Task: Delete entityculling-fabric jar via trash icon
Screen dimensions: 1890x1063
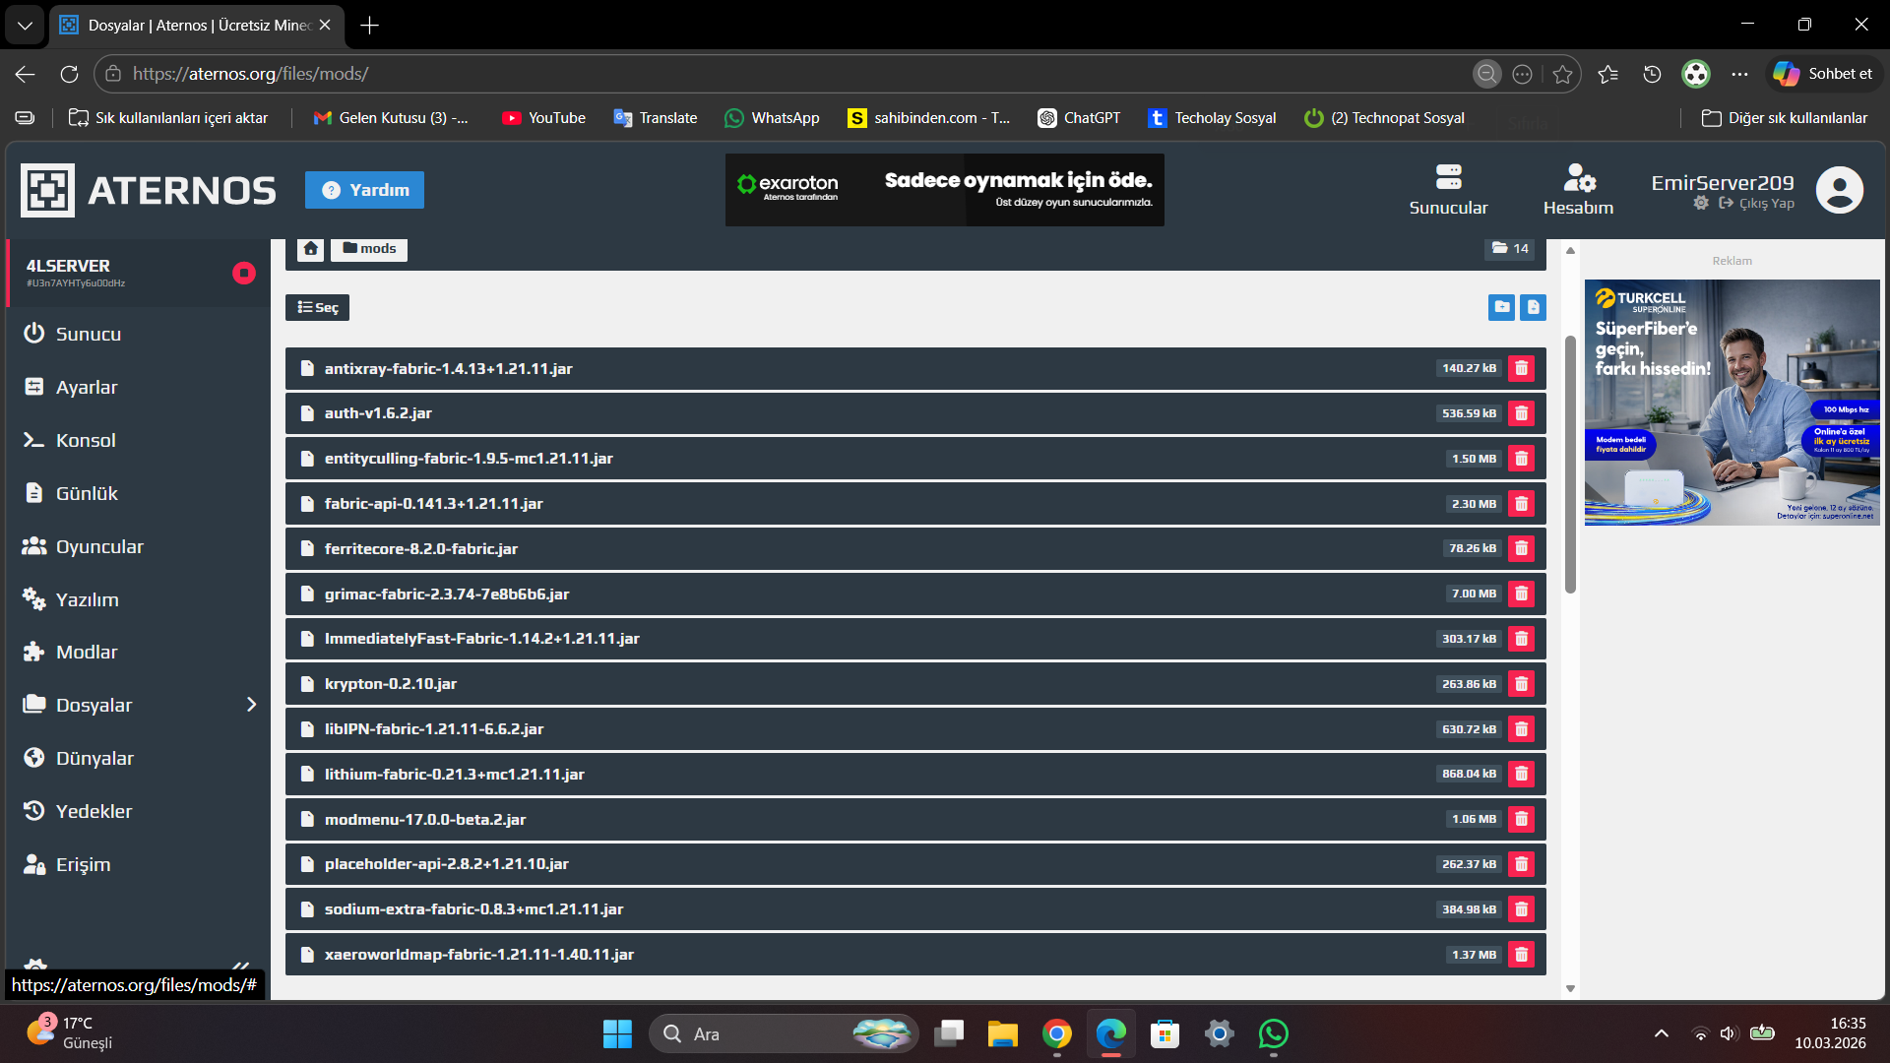Action: 1521,459
